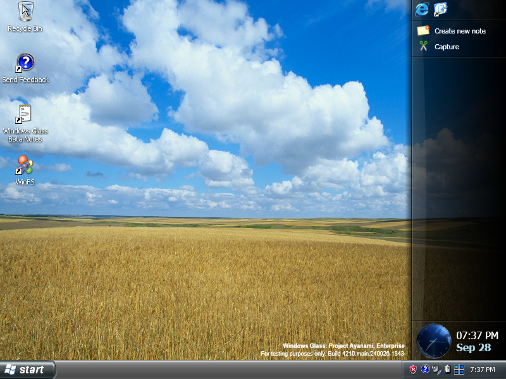Click the battery power tray icon

[448, 370]
